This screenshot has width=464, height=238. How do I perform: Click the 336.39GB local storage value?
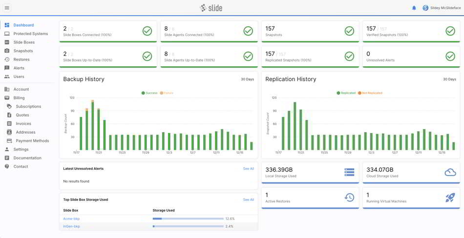click(x=279, y=170)
